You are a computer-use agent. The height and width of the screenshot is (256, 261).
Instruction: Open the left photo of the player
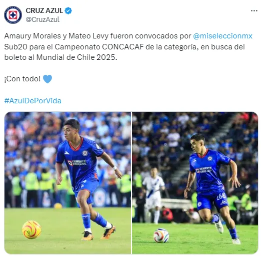tap(67, 183)
